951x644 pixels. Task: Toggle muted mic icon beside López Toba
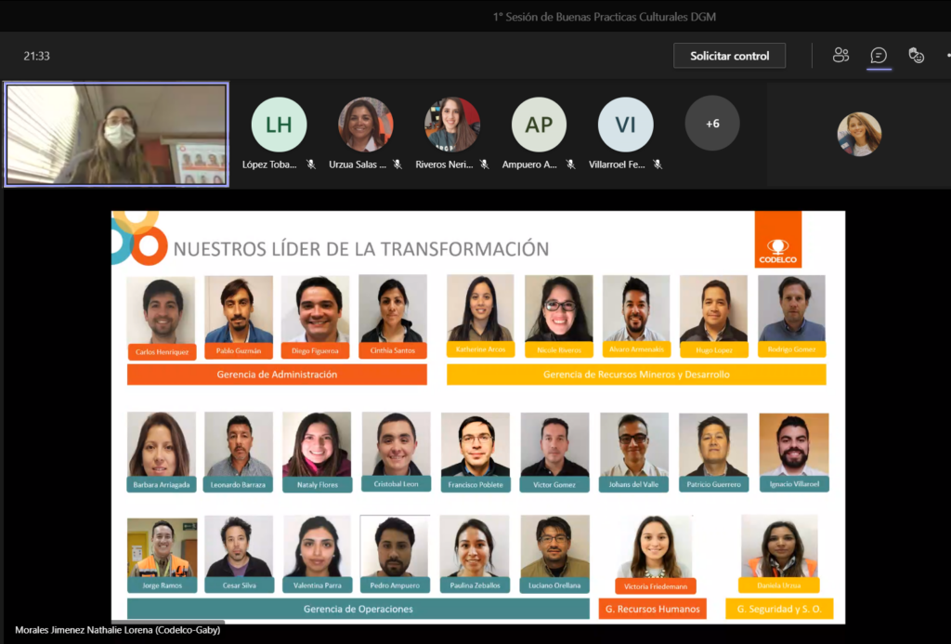pos(311,164)
